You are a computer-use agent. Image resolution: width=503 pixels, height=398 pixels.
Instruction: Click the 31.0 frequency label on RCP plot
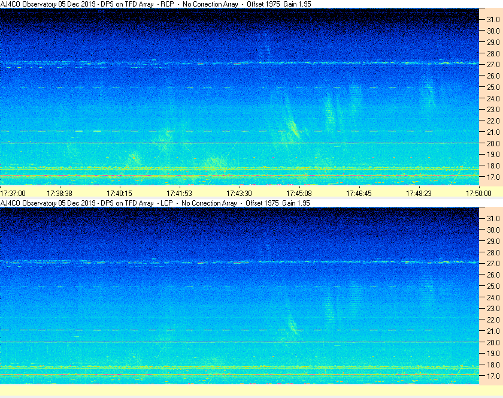pos(493,20)
